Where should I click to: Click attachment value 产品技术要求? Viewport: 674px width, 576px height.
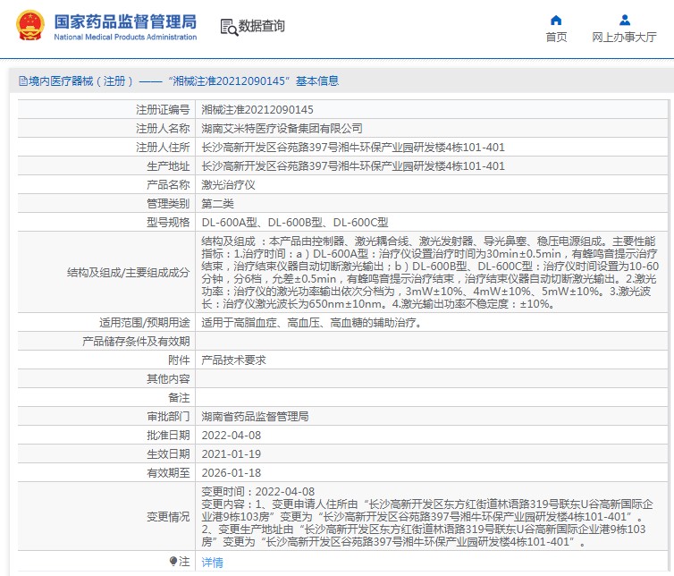[234, 360]
